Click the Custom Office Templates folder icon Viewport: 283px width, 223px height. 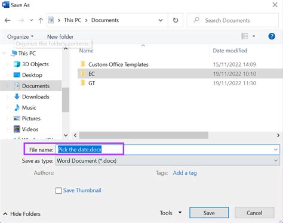[83, 64]
